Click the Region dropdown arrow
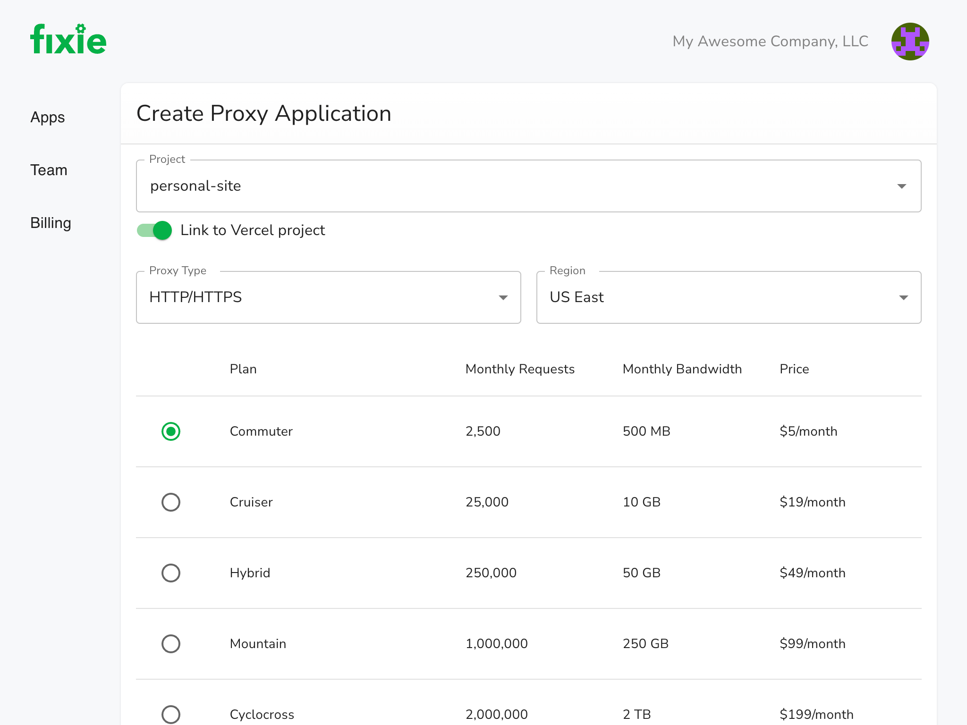 [903, 298]
